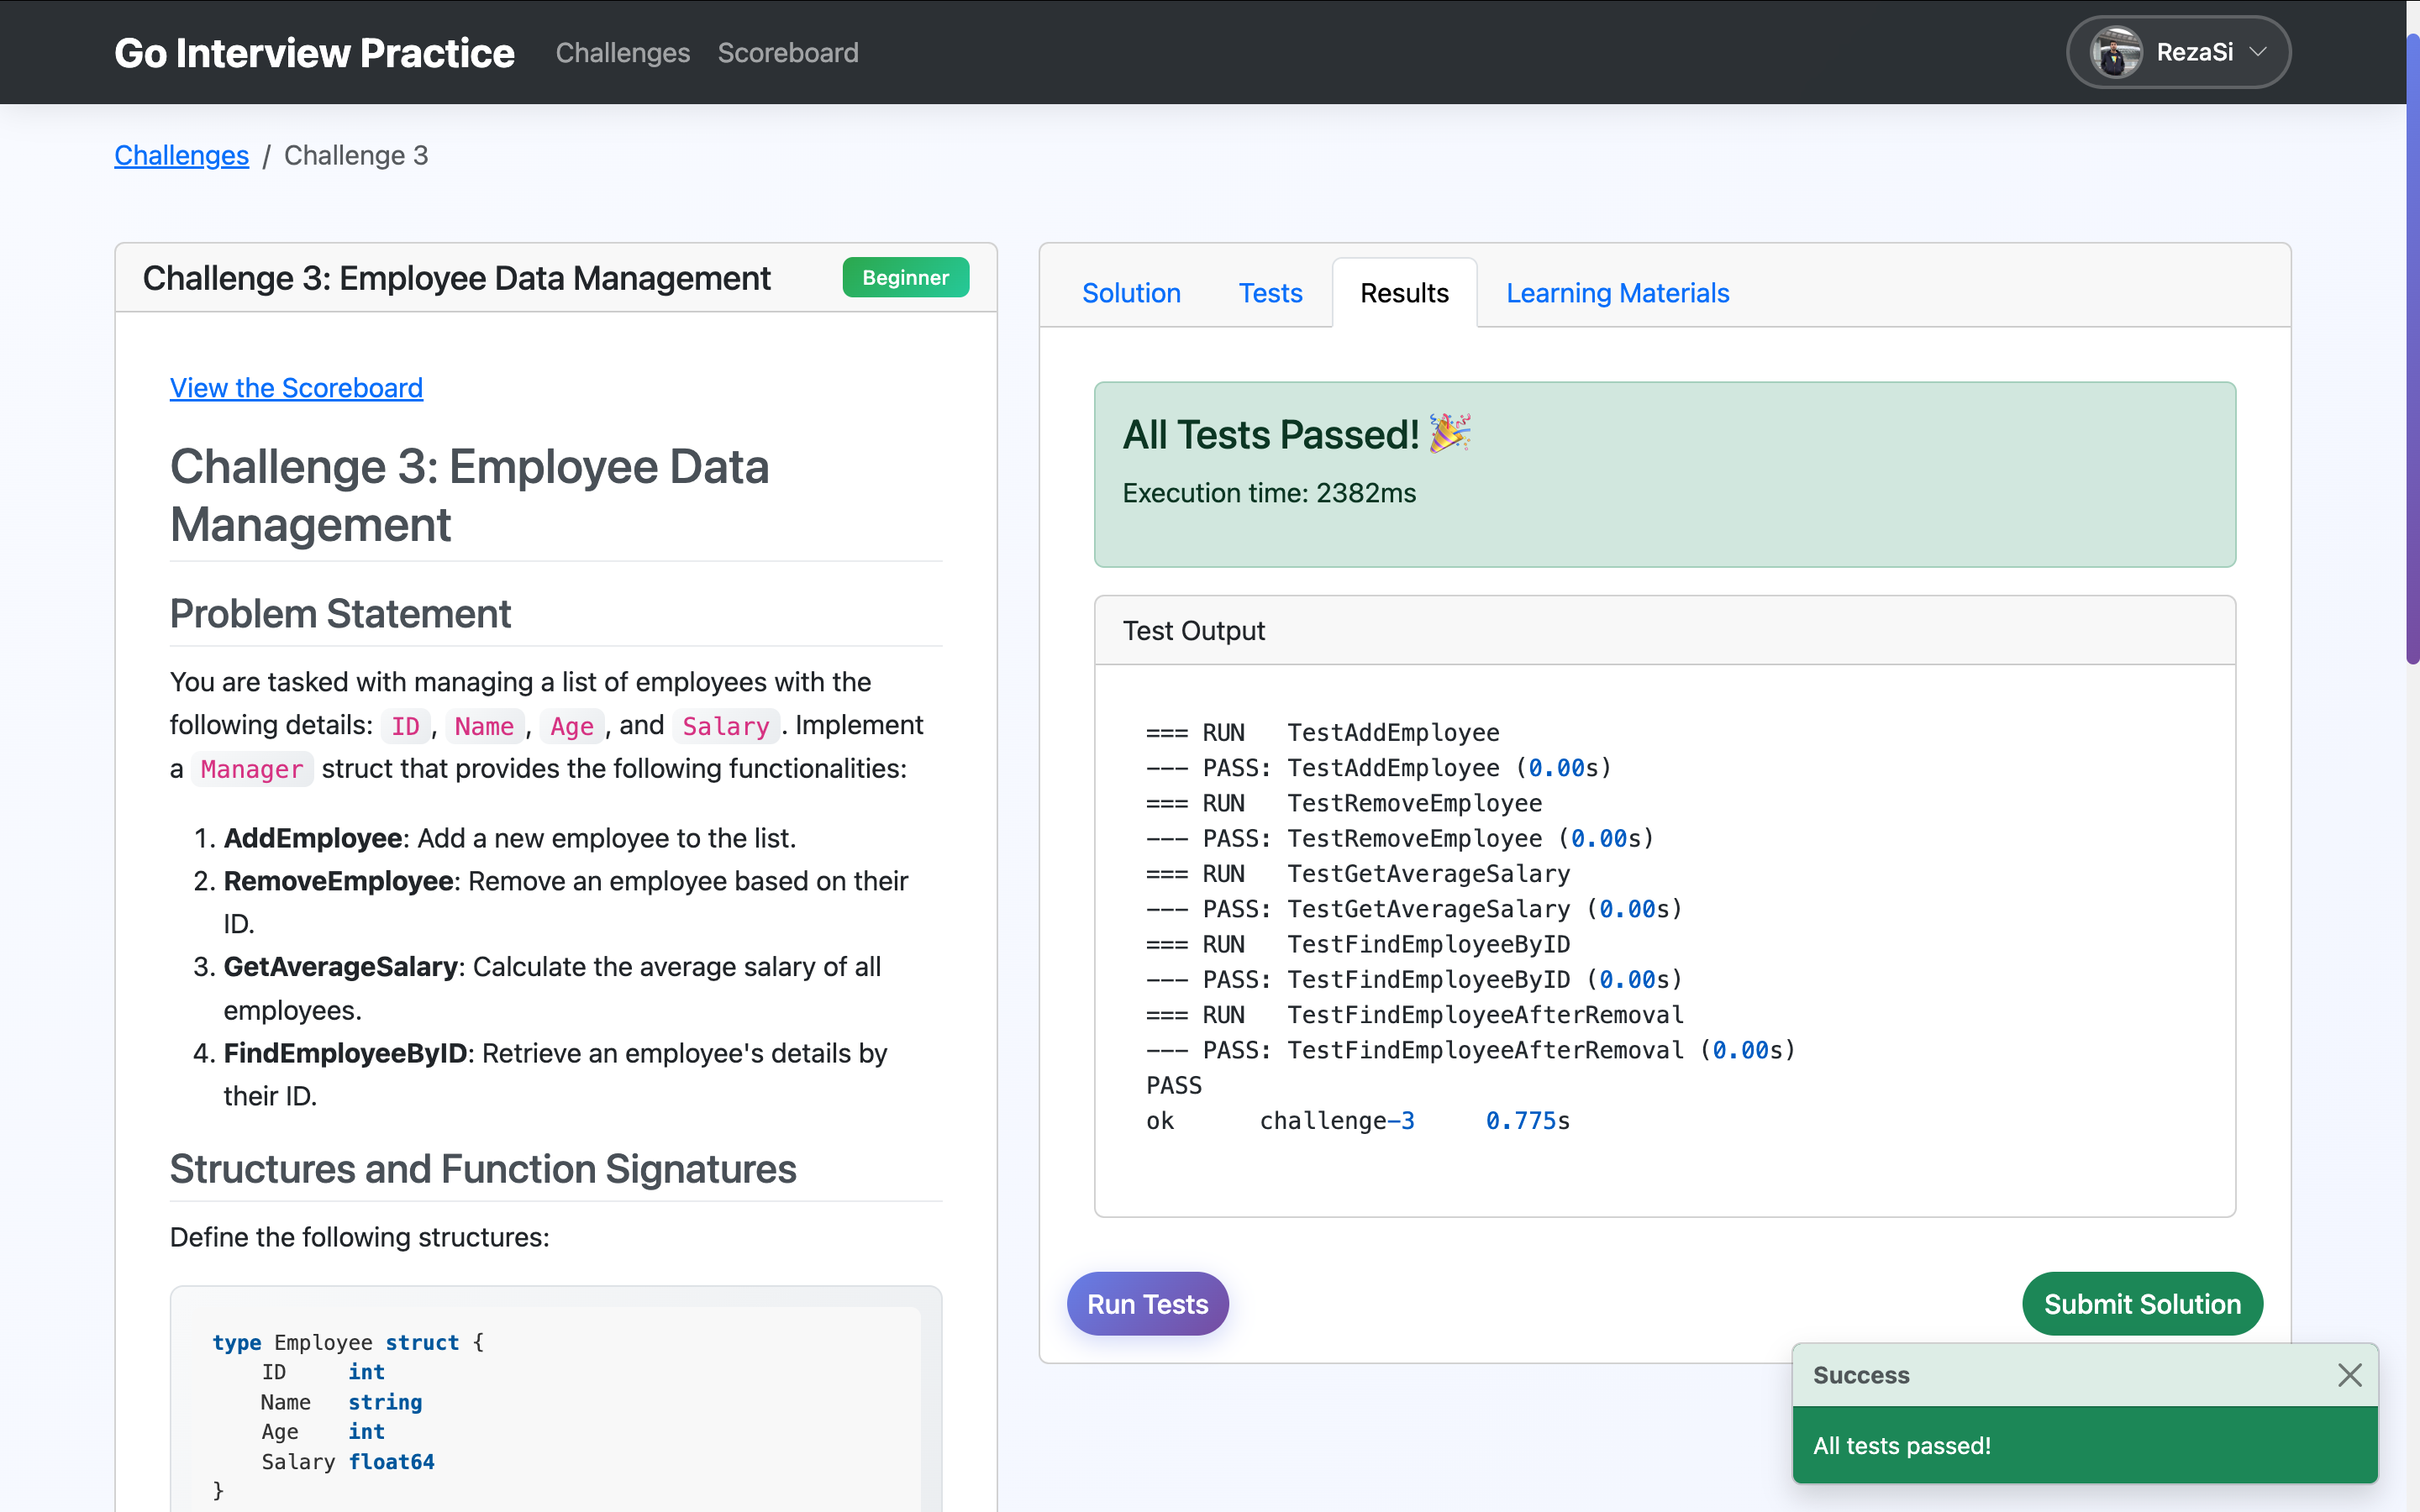The width and height of the screenshot is (2420, 1512).
Task: Select the Results tab
Action: point(1403,292)
